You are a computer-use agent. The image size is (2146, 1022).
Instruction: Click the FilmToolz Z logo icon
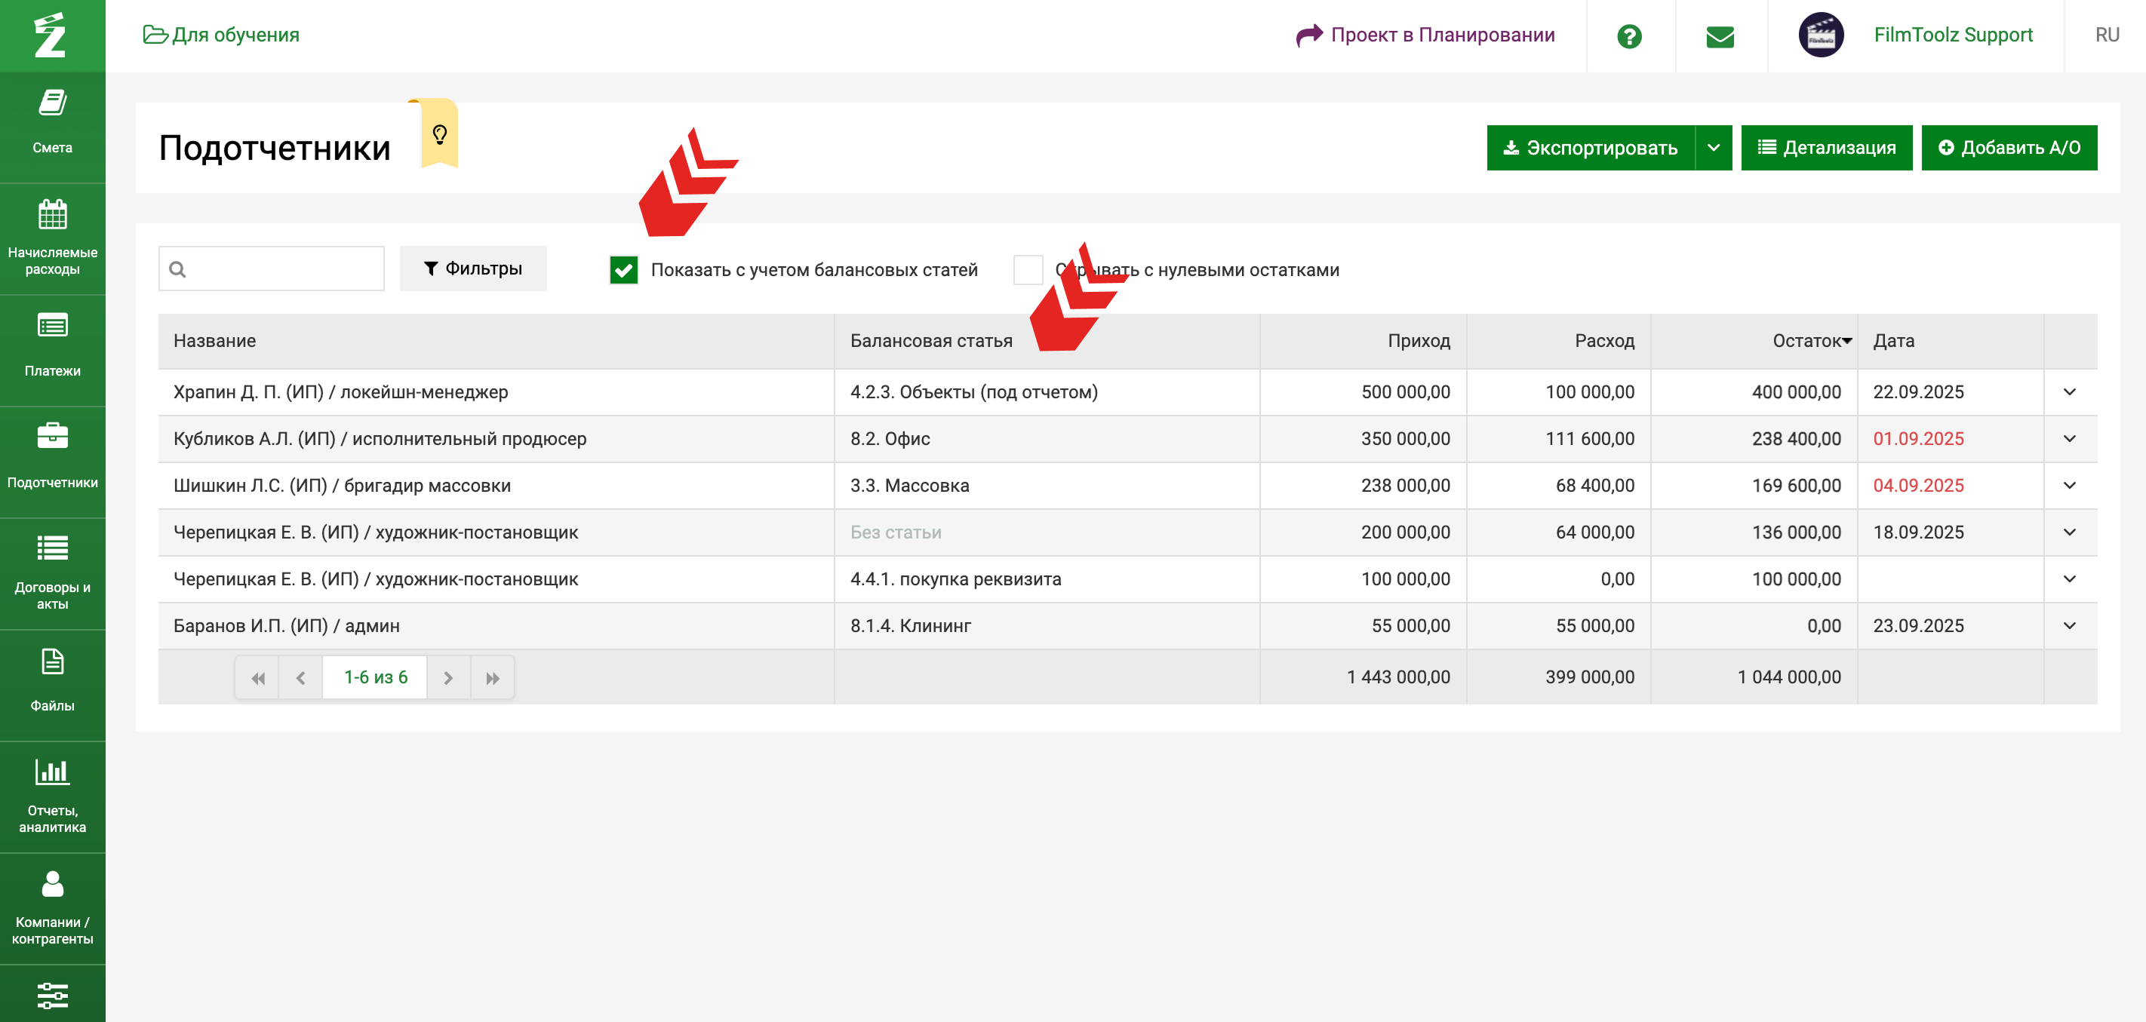[50, 35]
